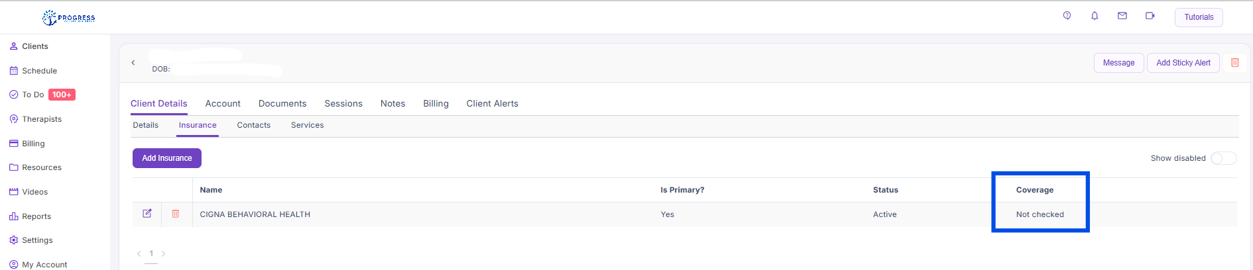Image resolution: width=1253 pixels, height=270 pixels.
Task: Go to the previous page arrow
Action: click(x=139, y=253)
